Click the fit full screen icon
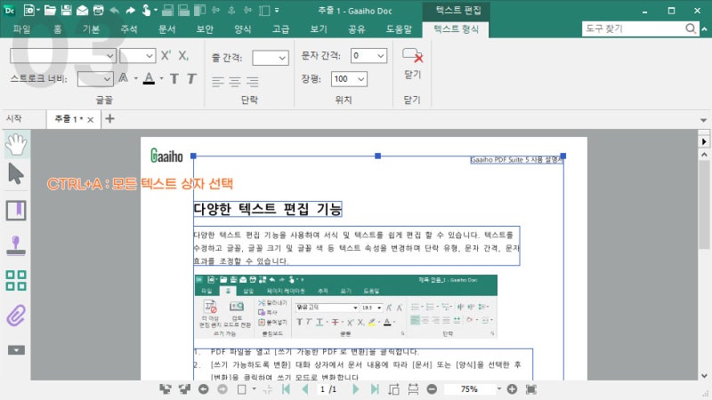This screenshot has height=400, width=712. point(530,389)
